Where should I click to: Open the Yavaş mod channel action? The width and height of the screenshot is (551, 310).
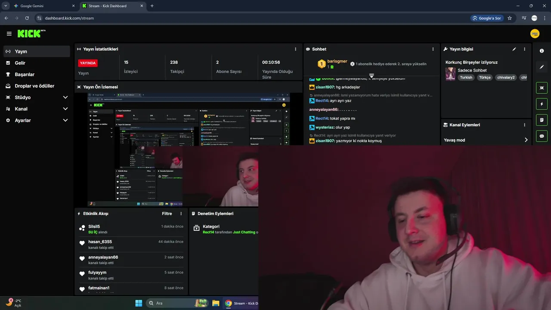pos(486,140)
